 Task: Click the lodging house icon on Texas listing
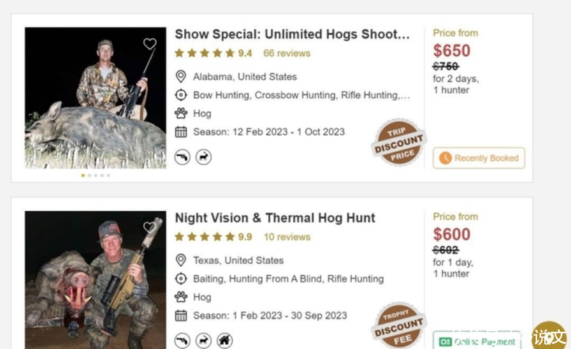(224, 341)
